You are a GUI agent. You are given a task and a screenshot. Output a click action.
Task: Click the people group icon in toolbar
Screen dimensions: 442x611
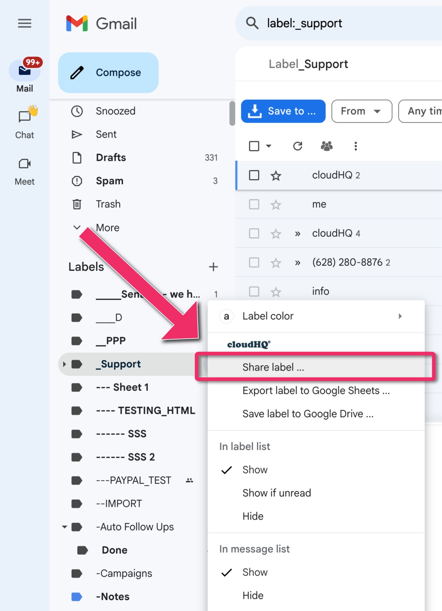pos(327,146)
